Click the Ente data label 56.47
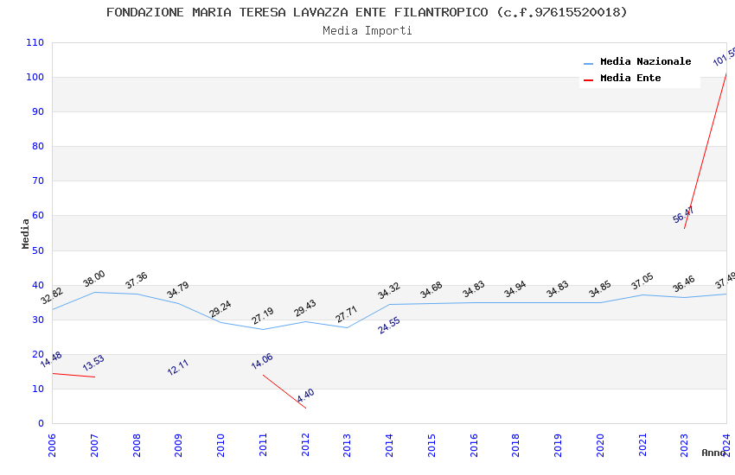 [683, 215]
